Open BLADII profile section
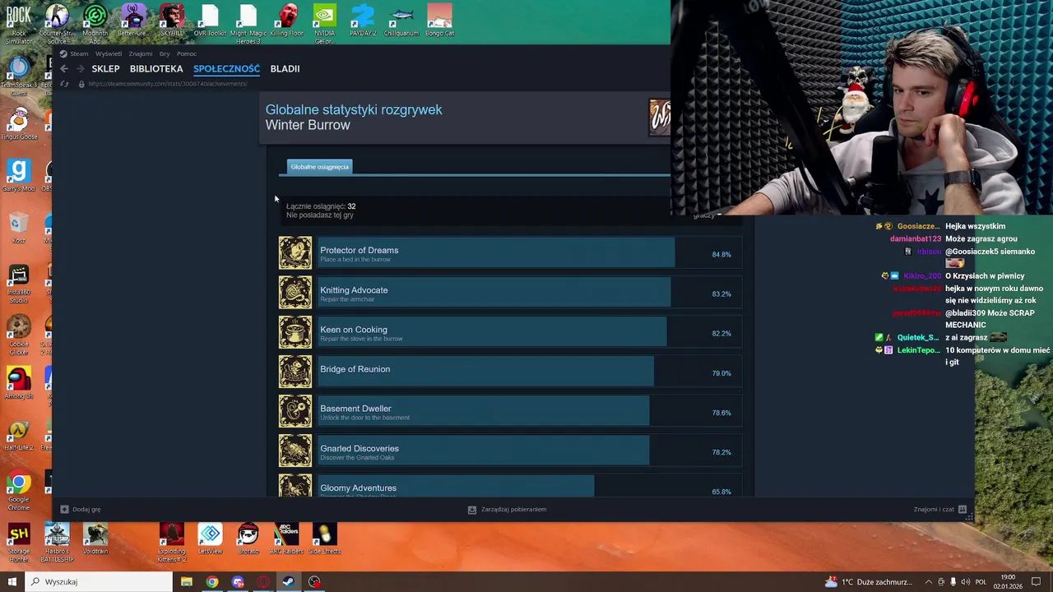Image resolution: width=1053 pixels, height=592 pixels. click(x=285, y=69)
